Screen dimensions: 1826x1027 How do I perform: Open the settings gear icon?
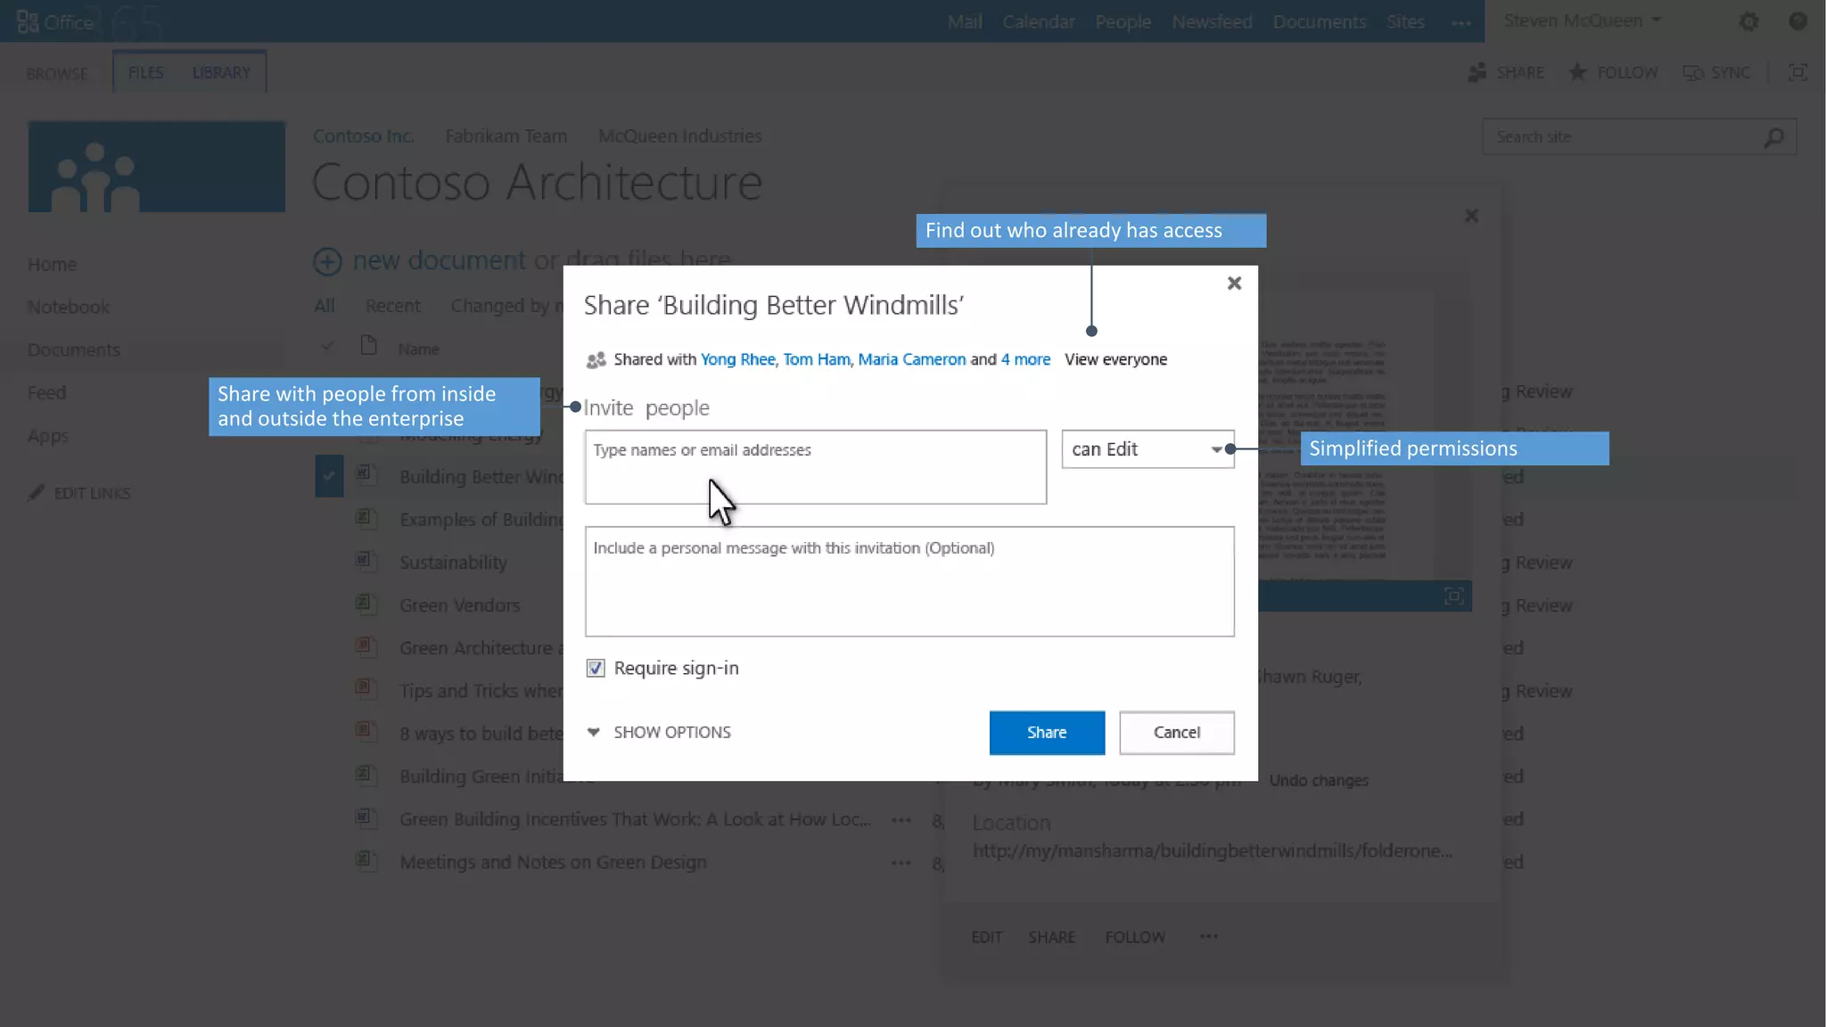click(1748, 21)
